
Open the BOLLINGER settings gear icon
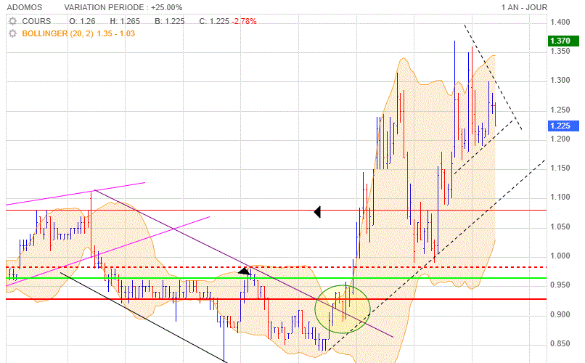(x=12, y=33)
